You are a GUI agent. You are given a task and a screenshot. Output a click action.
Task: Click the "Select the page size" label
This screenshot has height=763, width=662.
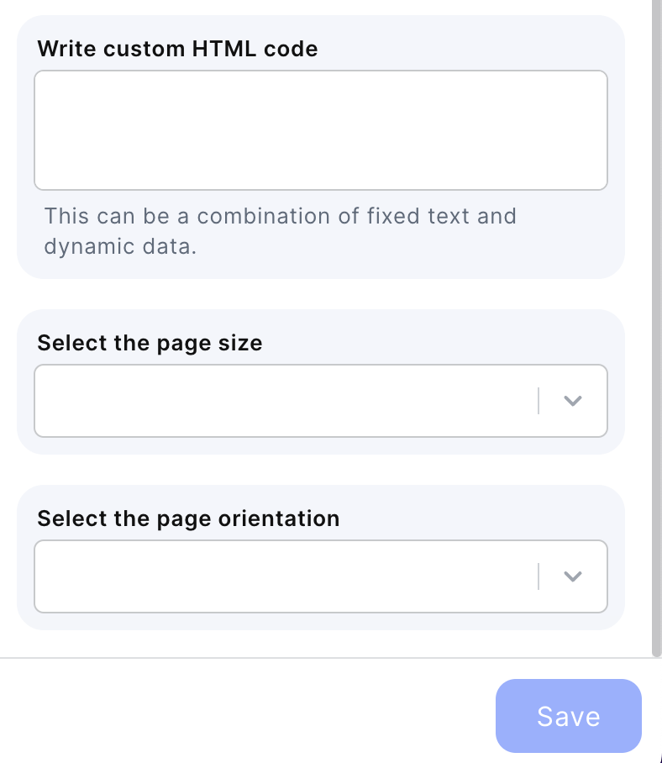tap(150, 343)
